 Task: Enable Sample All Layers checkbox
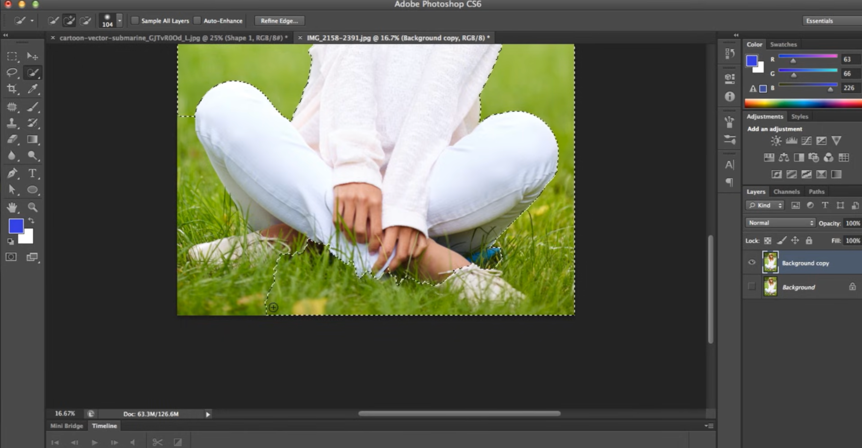click(135, 20)
